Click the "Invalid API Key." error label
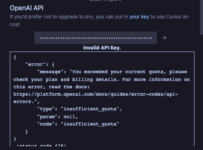203x150 pixels. tap(102, 48)
